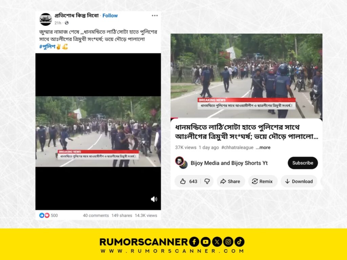Click the Rumor Scanner Instagram icon
The height and width of the screenshot is (260, 347).
tap(228, 242)
